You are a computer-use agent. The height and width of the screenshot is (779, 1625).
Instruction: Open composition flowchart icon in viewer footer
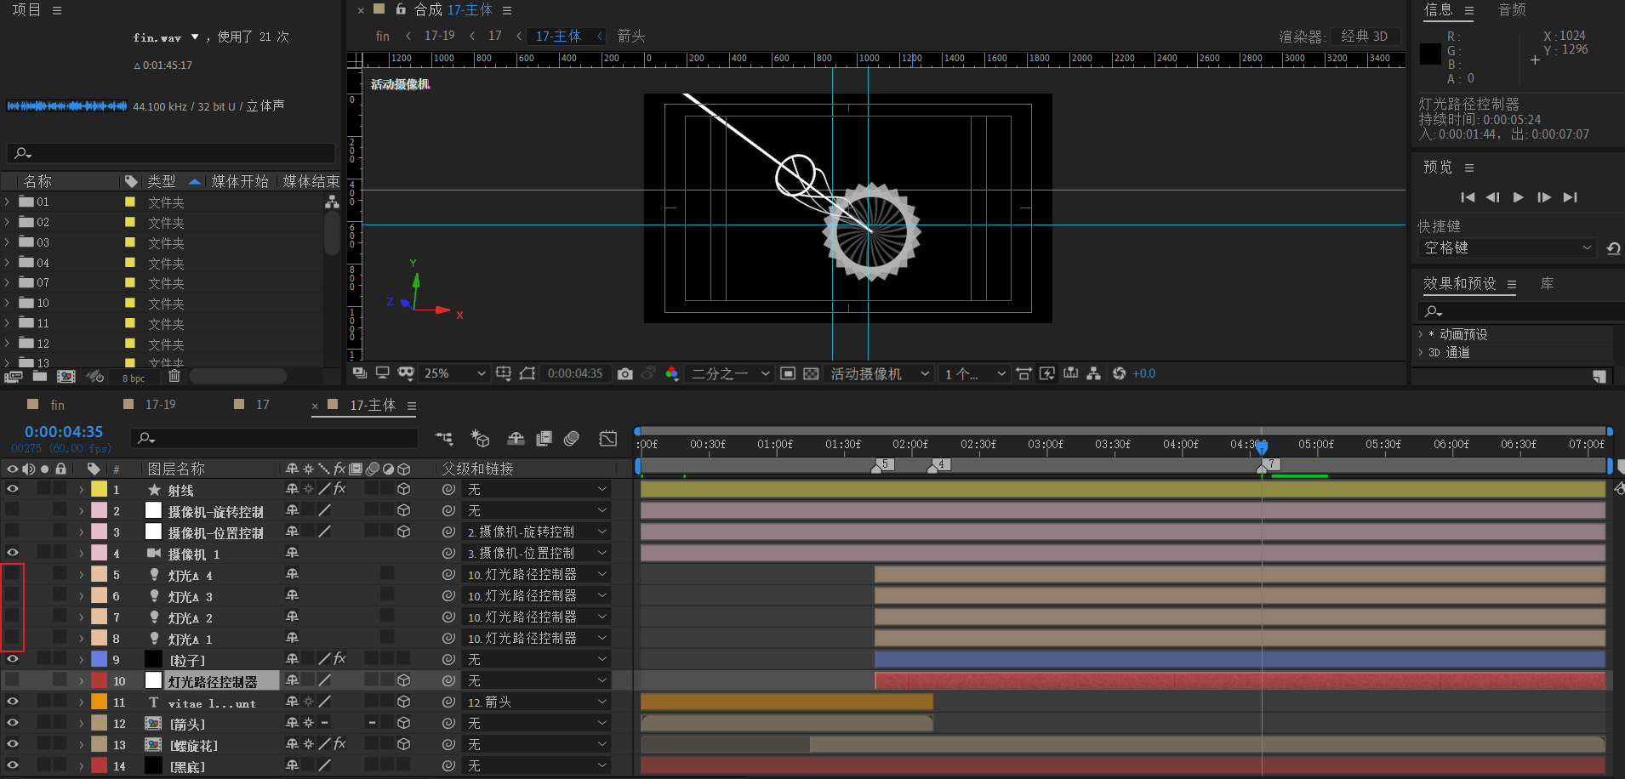(x=1094, y=373)
